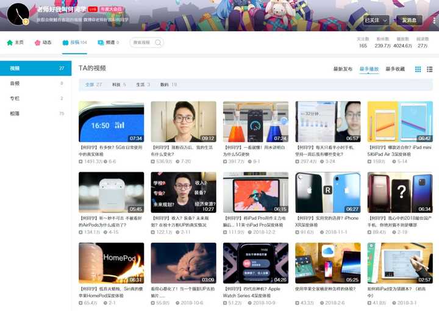Open the 05:25 Apple devices iCloud thumbnail
Image resolution: width=439 pixels, height=311 pixels.
point(328,263)
